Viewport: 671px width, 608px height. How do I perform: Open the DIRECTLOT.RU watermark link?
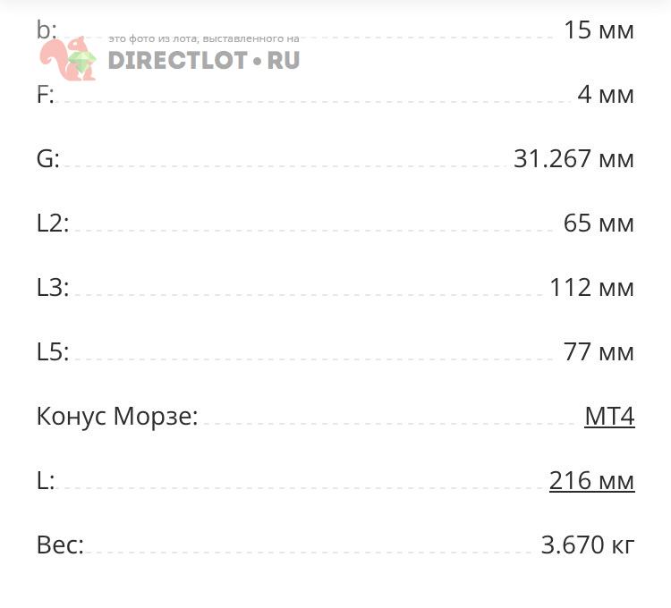[204, 61]
